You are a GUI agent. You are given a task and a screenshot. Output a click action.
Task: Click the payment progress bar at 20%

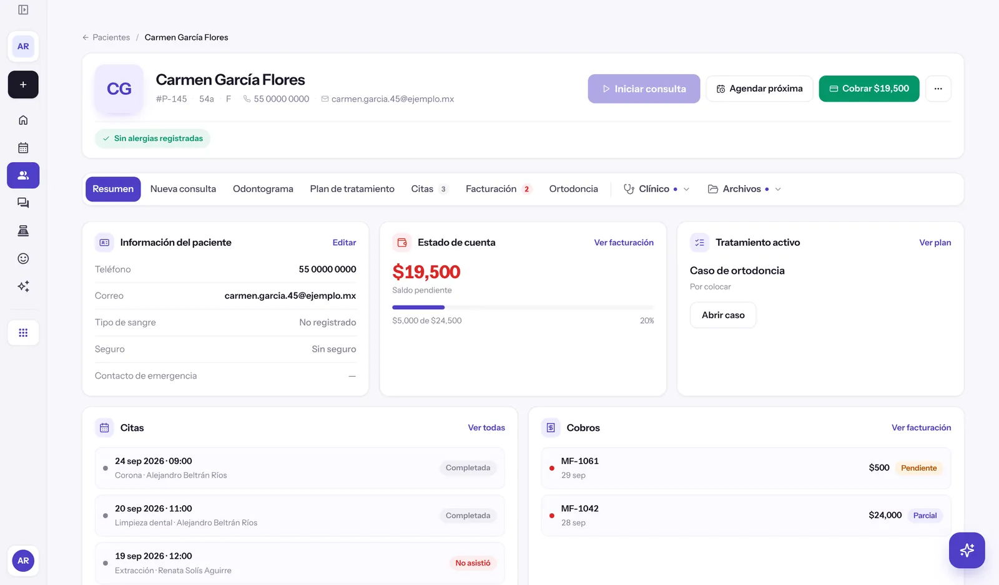(x=523, y=307)
